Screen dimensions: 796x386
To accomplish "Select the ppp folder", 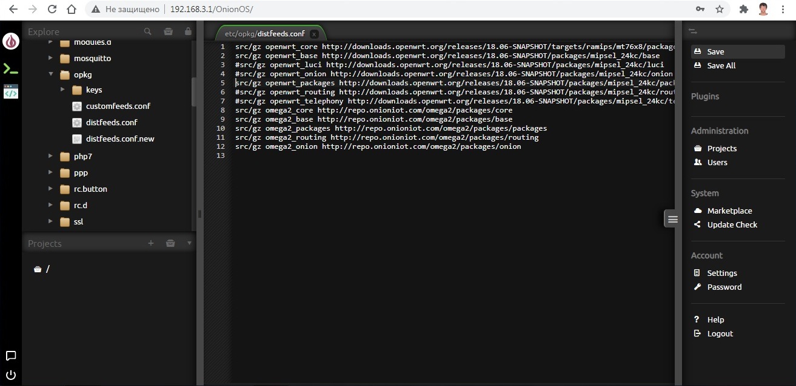I will [x=81, y=172].
